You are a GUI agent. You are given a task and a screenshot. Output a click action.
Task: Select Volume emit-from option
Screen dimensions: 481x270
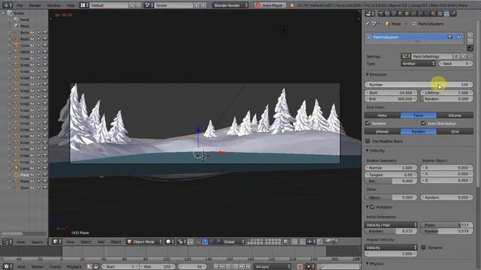coord(455,115)
